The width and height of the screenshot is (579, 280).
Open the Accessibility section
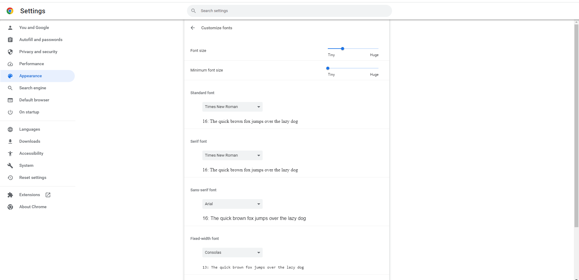coord(38,153)
